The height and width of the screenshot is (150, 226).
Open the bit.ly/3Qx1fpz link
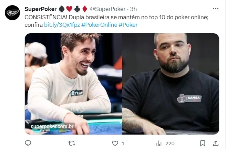[x=62, y=25]
